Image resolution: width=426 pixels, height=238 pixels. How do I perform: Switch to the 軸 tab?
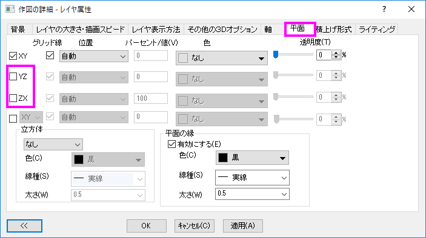(x=268, y=29)
